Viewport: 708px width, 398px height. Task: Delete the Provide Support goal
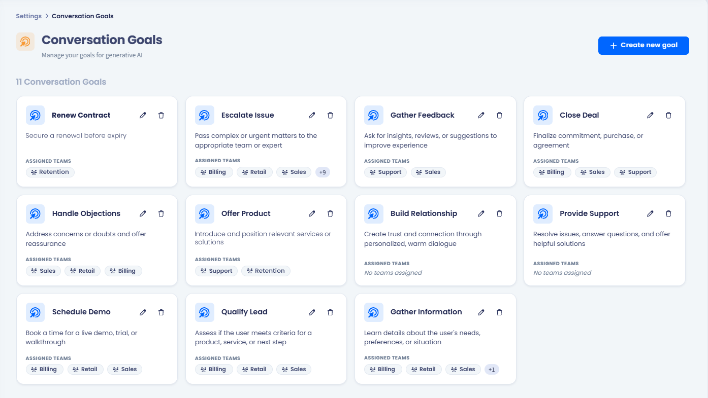[x=668, y=213]
